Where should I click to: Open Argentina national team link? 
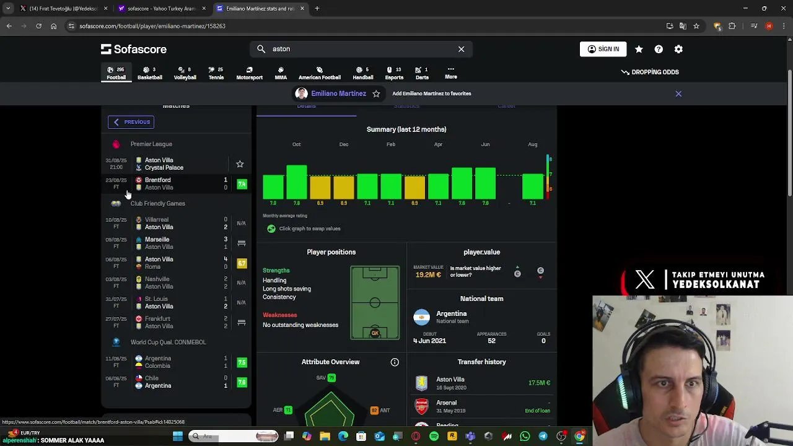(x=451, y=317)
